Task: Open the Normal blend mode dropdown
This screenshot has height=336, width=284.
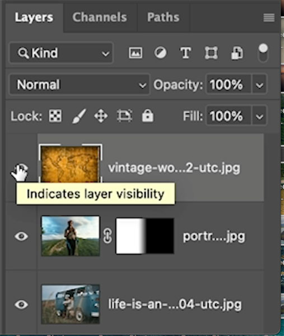Action: (80, 85)
